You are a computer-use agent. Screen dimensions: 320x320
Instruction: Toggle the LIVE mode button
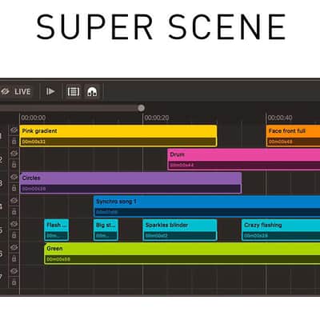pyautogui.click(x=16, y=92)
